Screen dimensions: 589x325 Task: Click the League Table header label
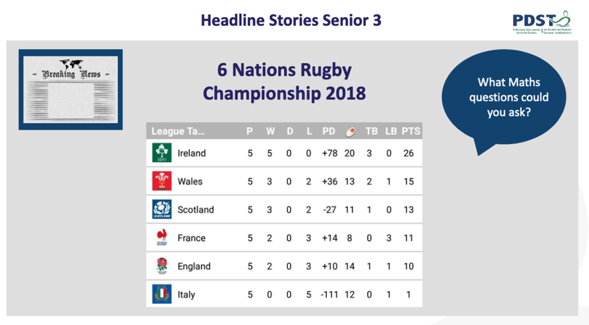[x=178, y=132]
